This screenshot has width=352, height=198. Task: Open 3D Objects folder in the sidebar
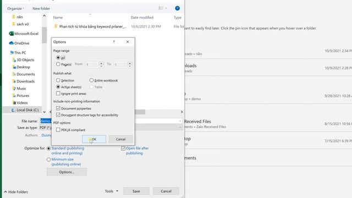coord(23,60)
